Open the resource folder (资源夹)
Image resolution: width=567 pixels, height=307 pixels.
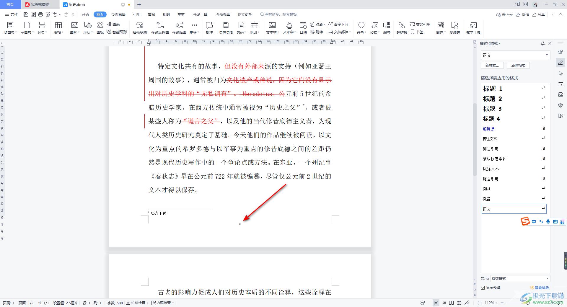click(455, 28)
